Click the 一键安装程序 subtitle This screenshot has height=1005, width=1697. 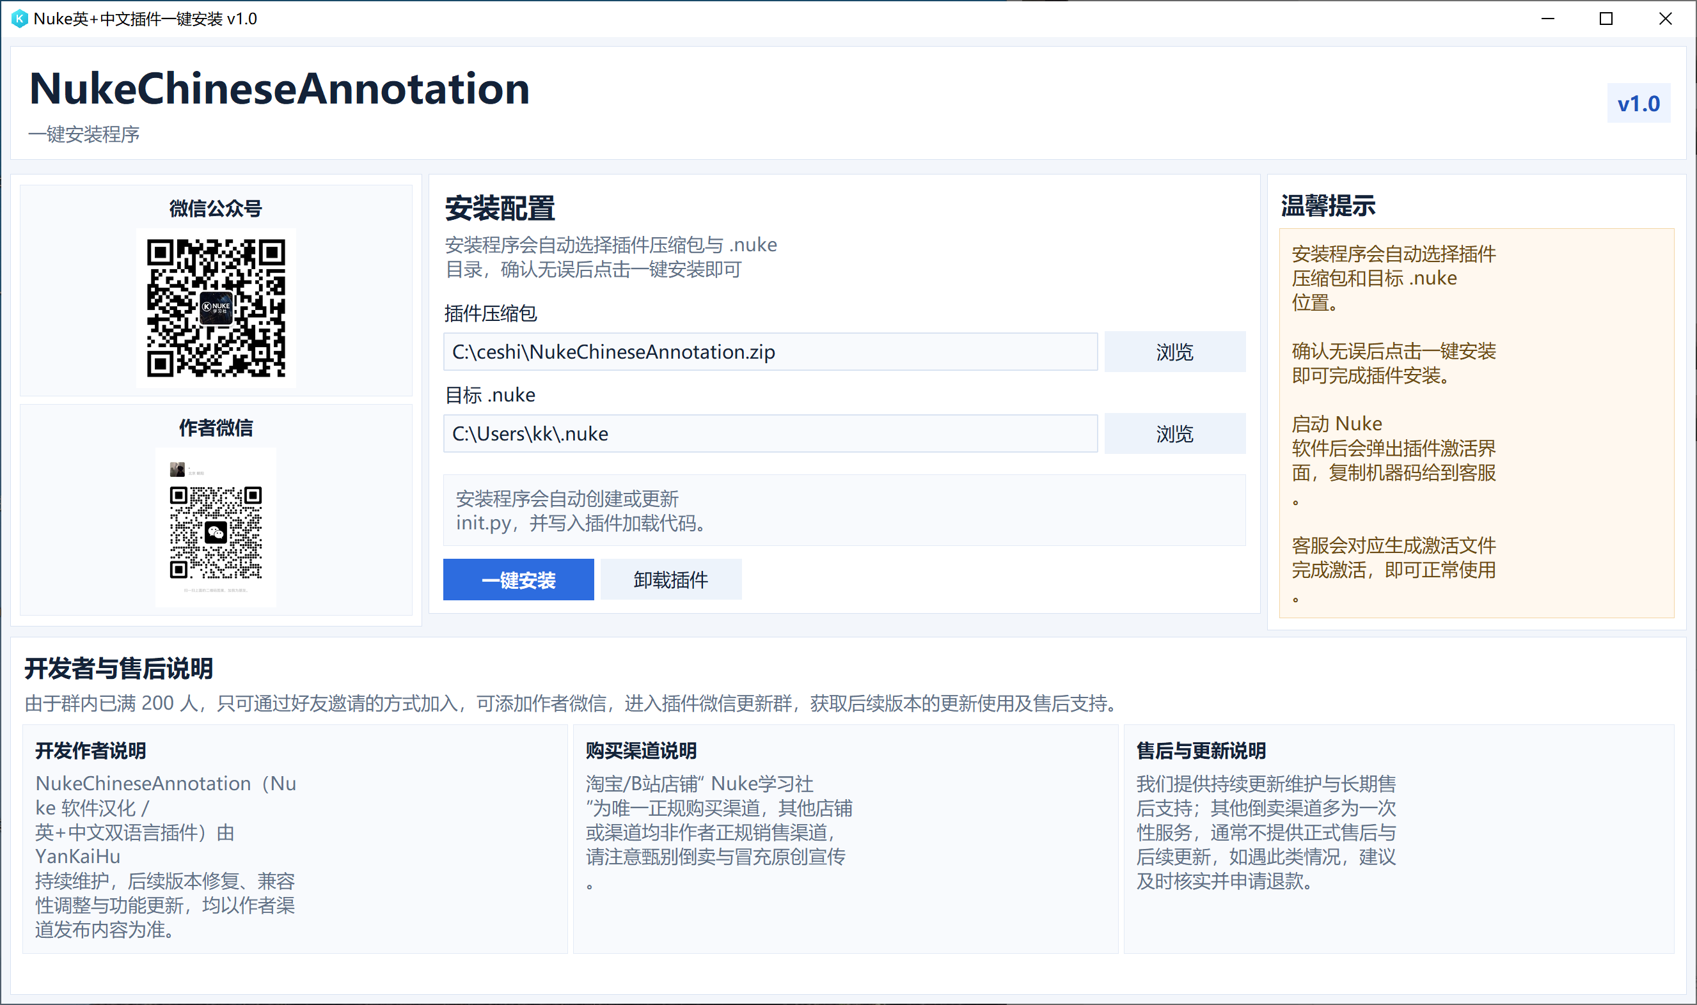tap(84, 134)
